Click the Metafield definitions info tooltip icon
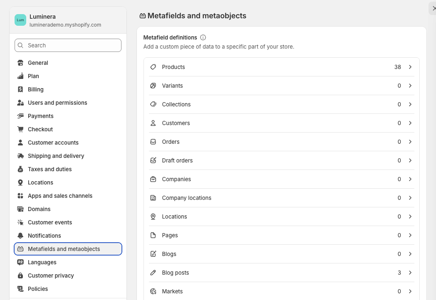Screen dimensions: 436x300 203,37
